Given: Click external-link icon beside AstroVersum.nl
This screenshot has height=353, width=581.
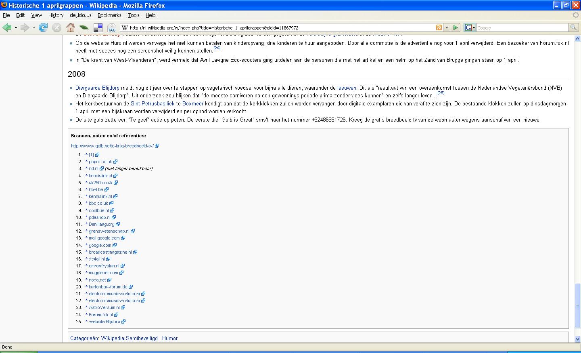Looking at the screenshot, I should click(x=123, y=307).
